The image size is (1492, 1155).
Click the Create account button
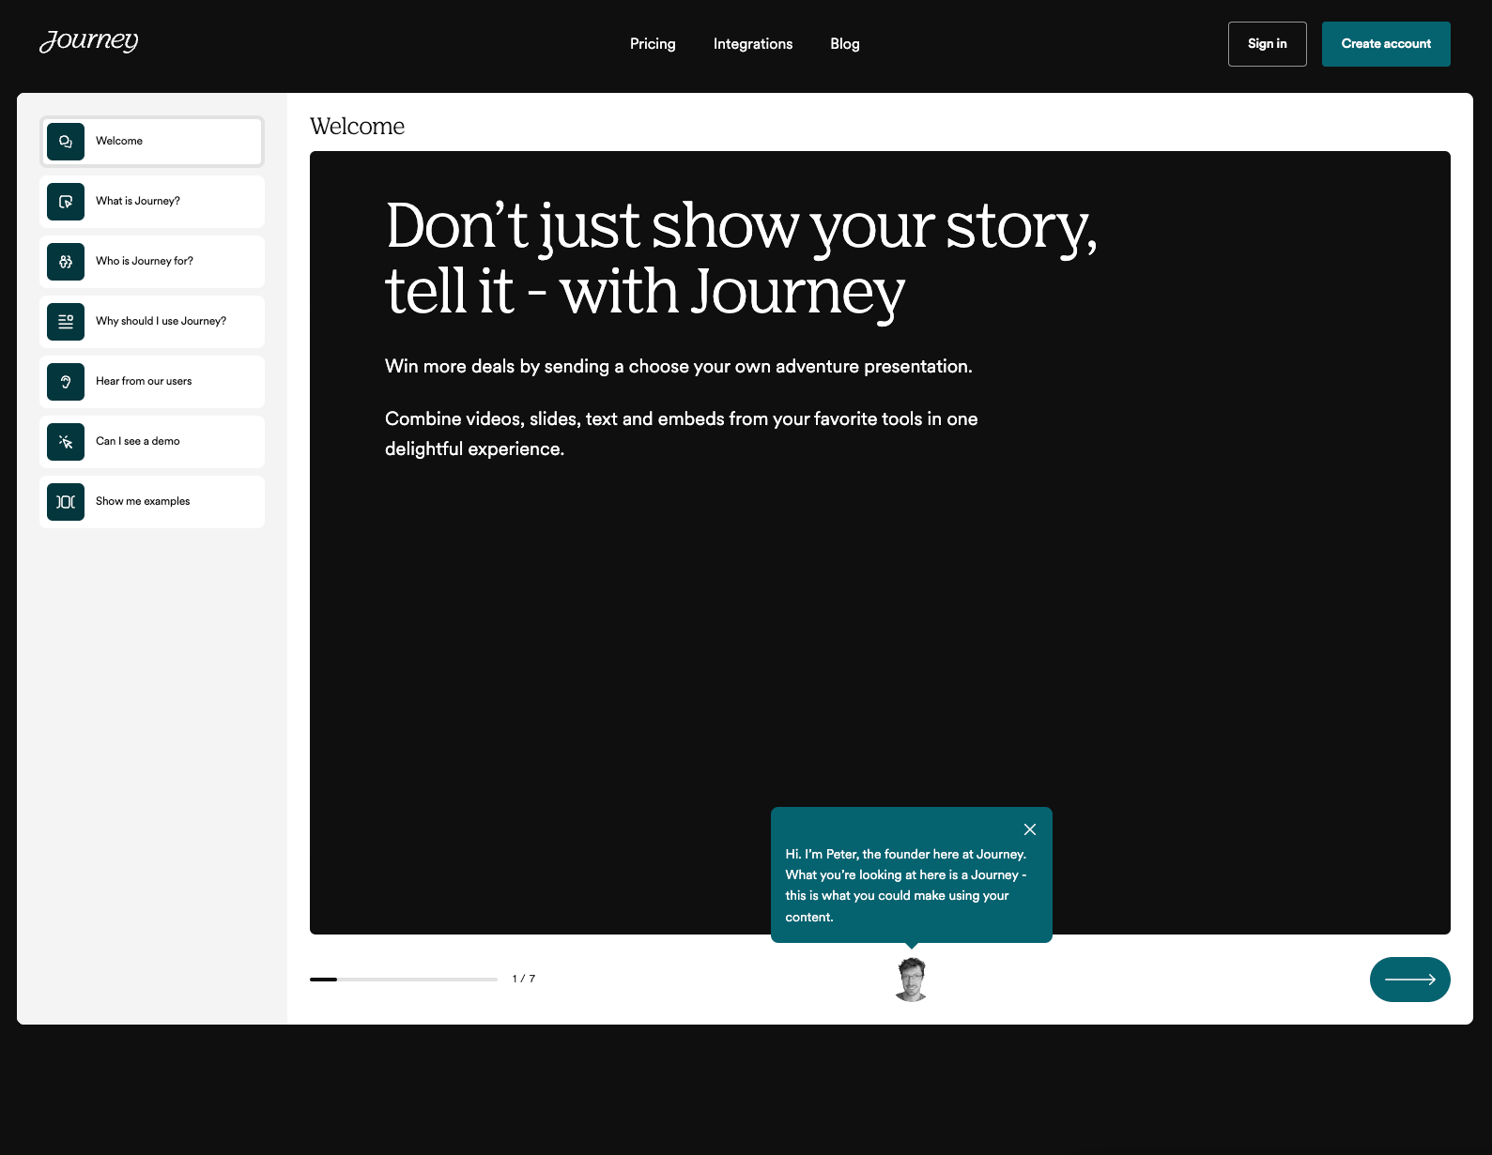pyautogui.click(x=1386, y=44)
